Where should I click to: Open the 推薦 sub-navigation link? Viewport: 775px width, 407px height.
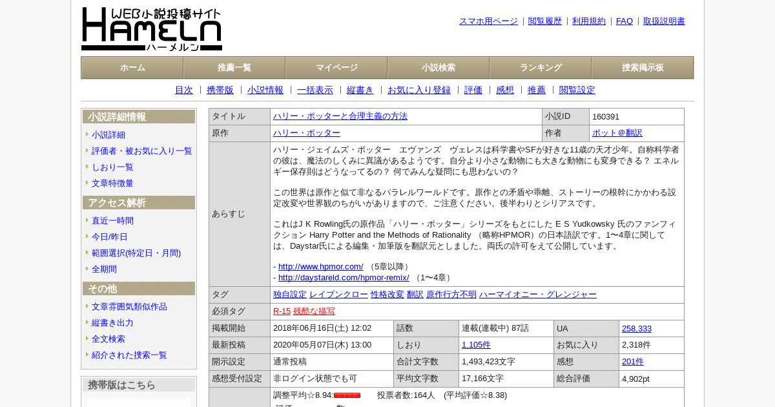click(x=537, y=90)
